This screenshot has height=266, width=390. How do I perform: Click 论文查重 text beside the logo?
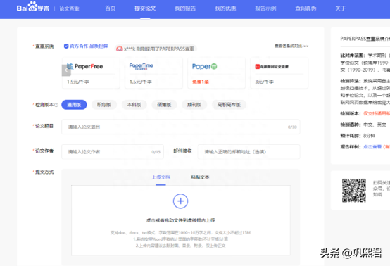[x=69, y=9]
